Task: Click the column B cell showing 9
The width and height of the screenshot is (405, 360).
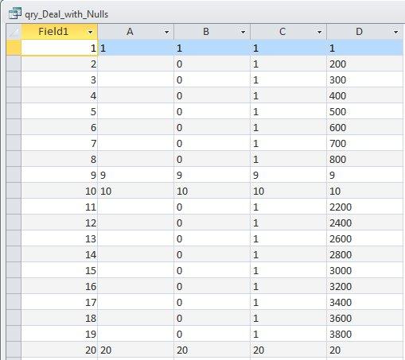Action: 212,175
